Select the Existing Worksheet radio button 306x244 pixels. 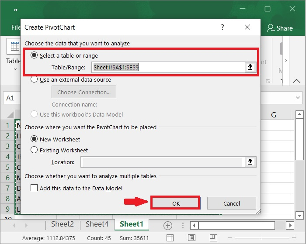click(34, 150)
